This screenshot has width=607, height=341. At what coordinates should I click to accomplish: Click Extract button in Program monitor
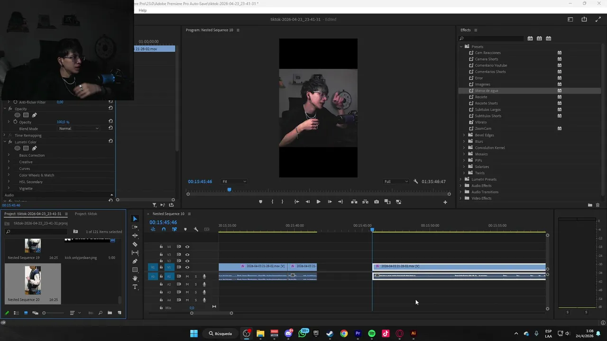tap(365, 202)
